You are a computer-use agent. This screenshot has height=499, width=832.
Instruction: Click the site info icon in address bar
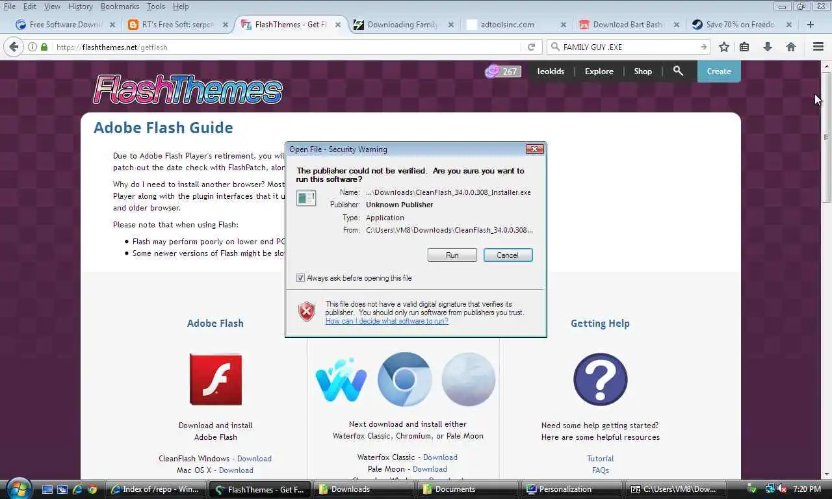coord(32,47)
